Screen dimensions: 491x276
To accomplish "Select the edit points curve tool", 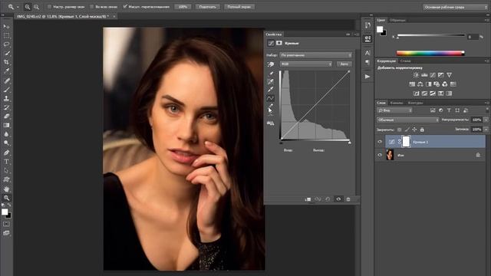I will coord(270,98).
